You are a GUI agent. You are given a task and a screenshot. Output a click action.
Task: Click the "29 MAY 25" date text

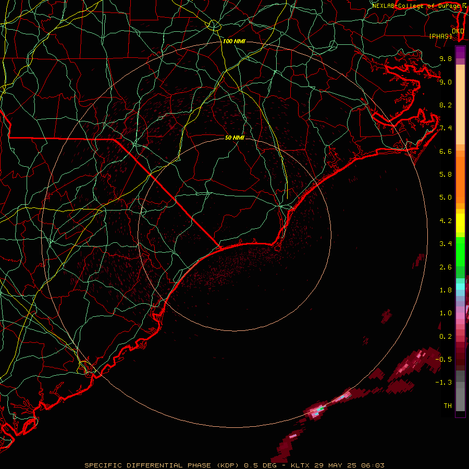pos(334,465)
